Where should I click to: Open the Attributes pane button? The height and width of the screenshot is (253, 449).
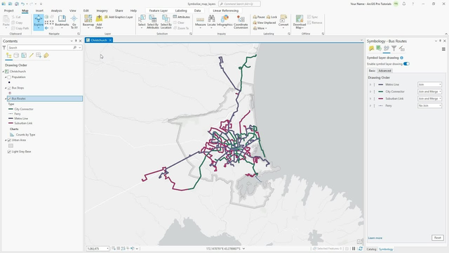click(182, 17)
